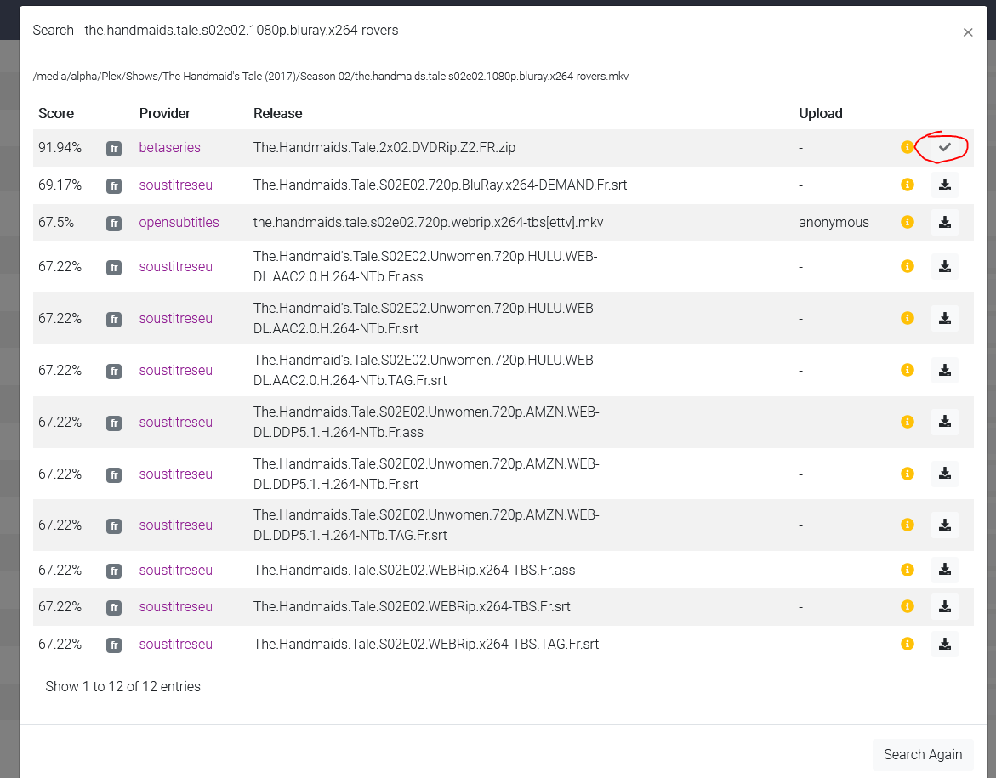Download the opensubtitles webrip-tbs[ettv] subtitle
Image resolution: width=996 pixels, height=778 pixels.
click(x=944, y=222)
